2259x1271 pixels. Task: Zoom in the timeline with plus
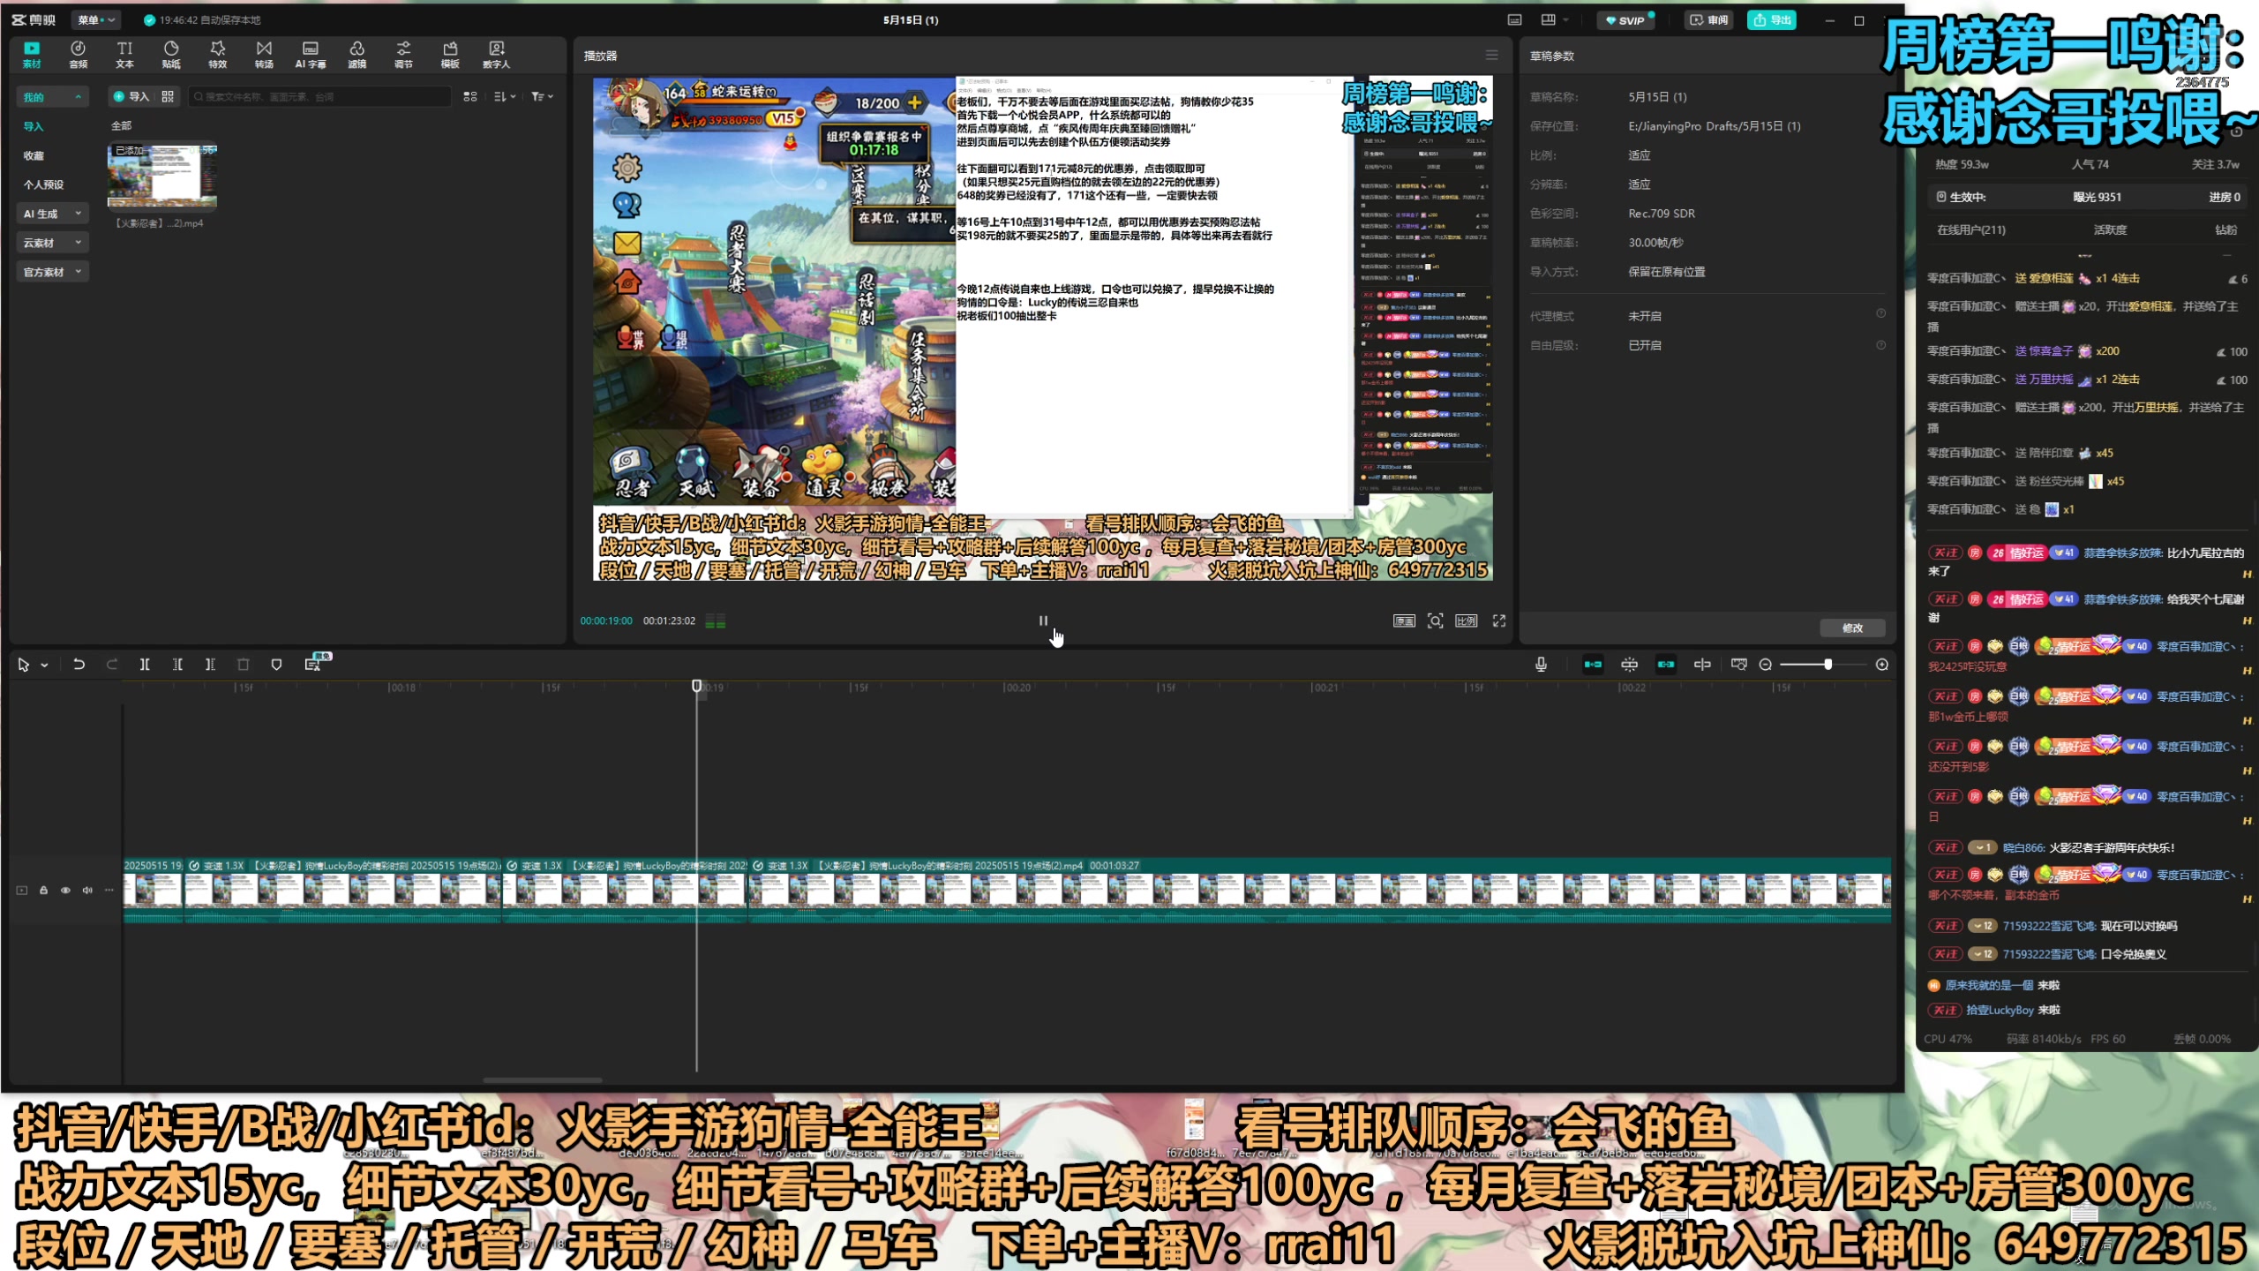[x=1882, y=665]
